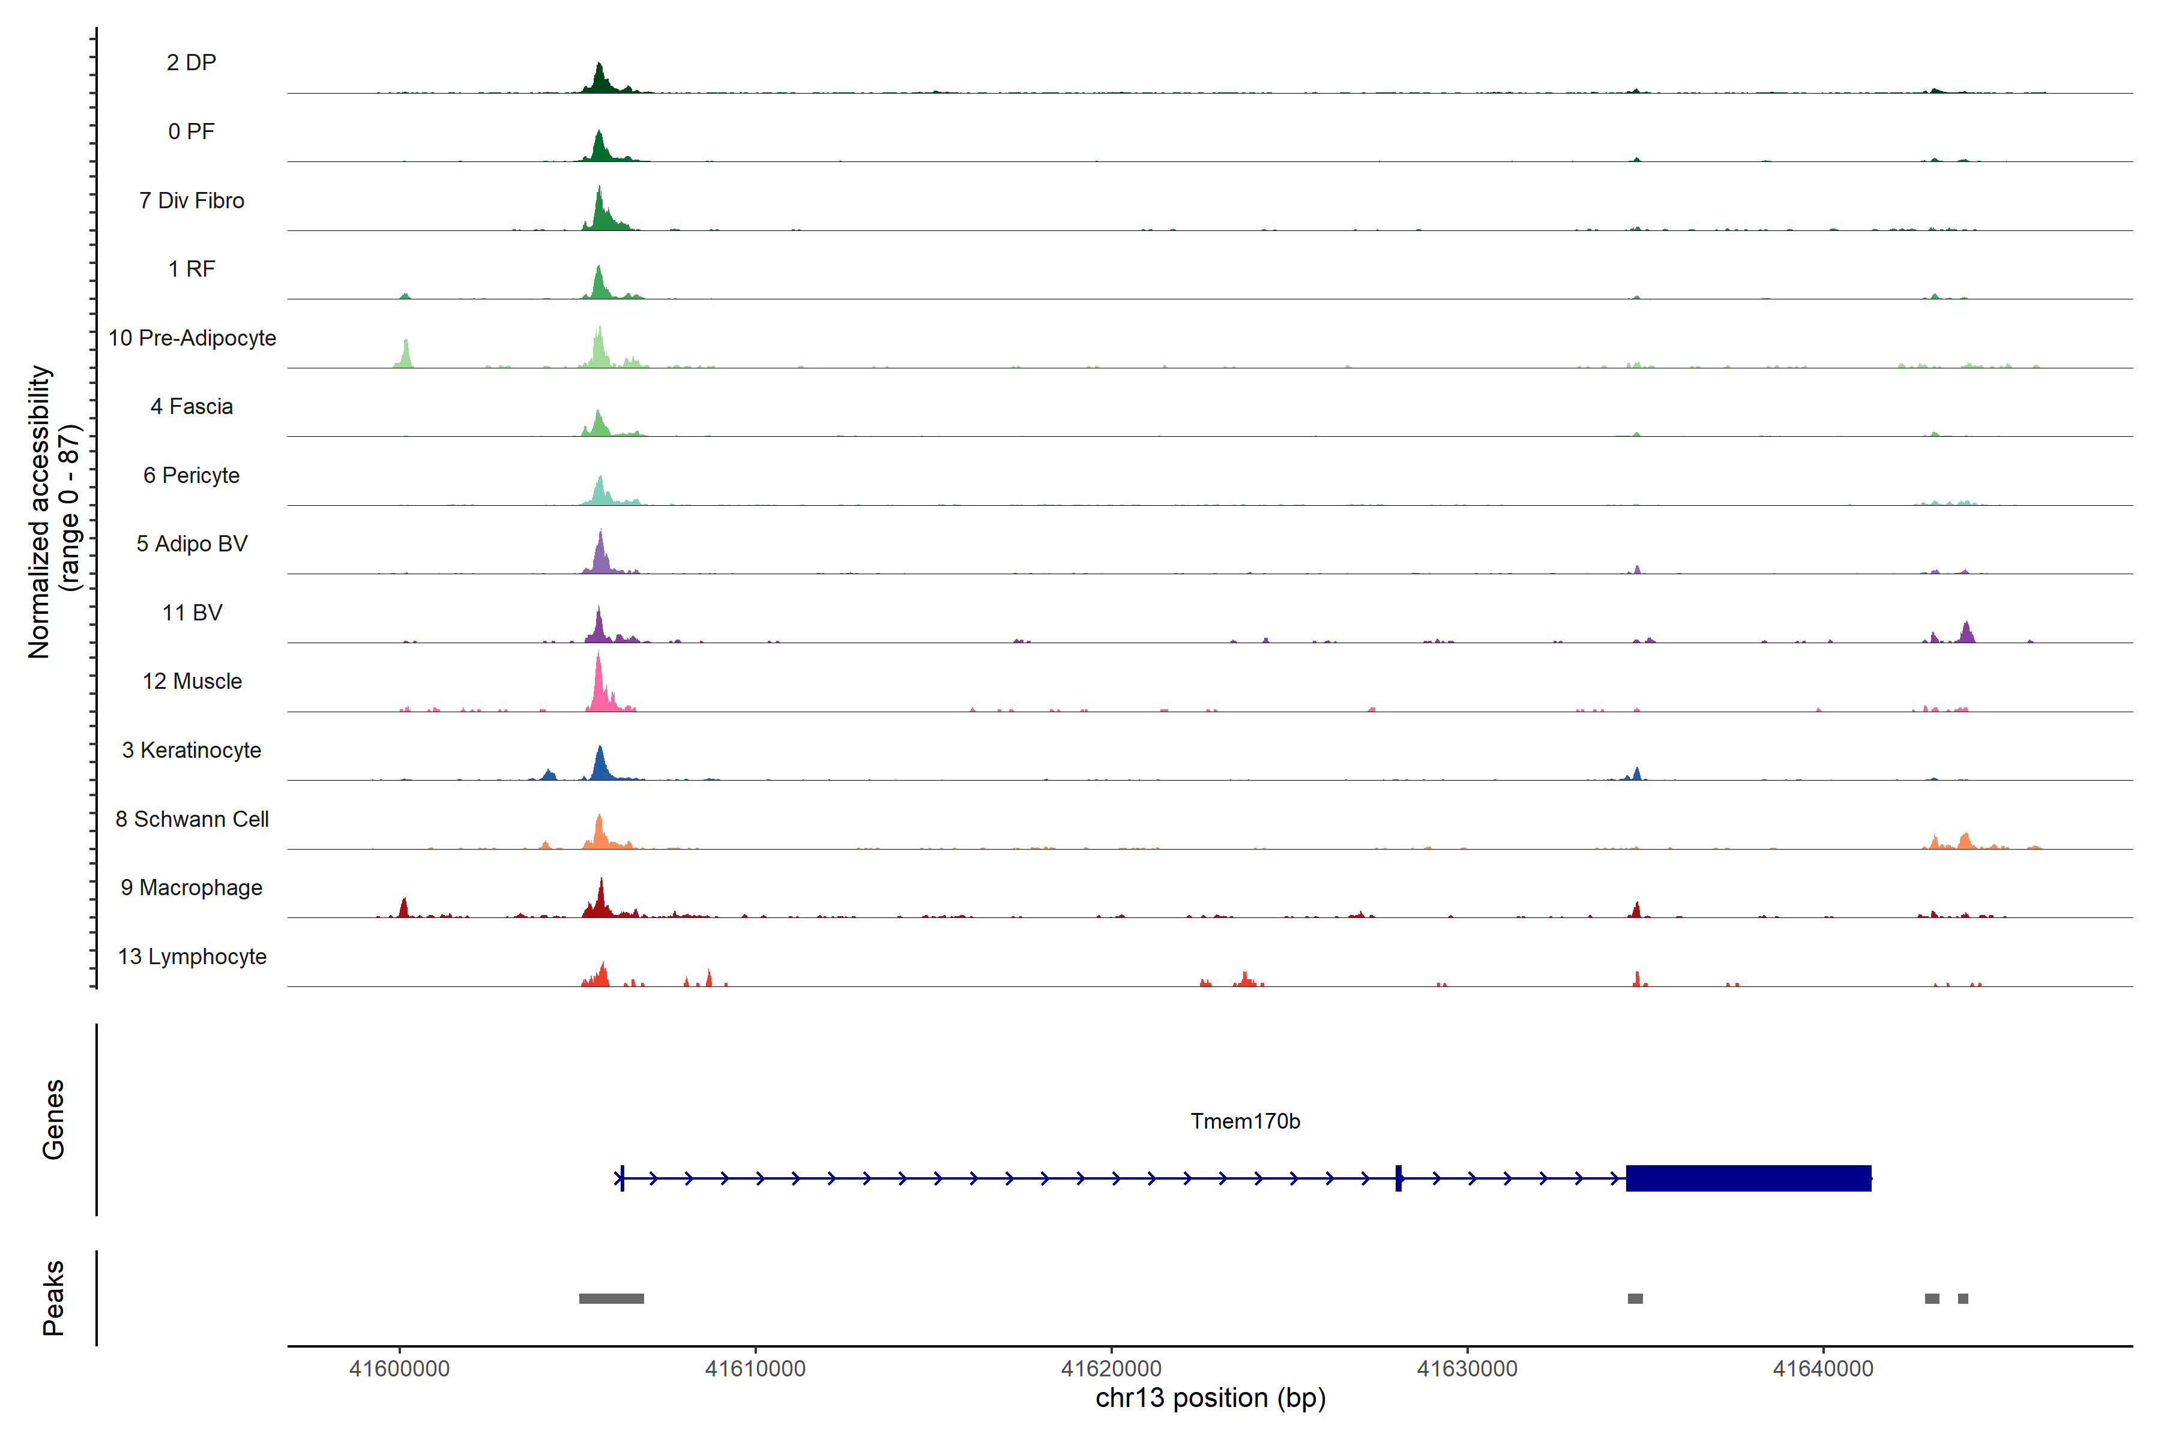Click the 13 Lymphocyte track label
2161x1440 pixels.
coord(192,956)
